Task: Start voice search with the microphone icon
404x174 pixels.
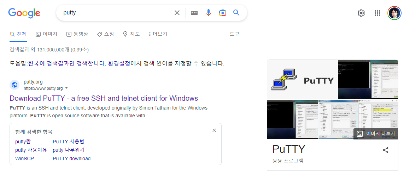Action: pyautogui.click(x=209, y=13)
